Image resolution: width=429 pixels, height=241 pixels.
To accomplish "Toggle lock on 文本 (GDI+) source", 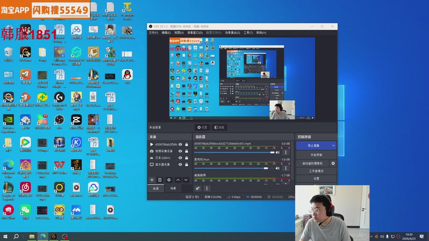I will (187, 157).
